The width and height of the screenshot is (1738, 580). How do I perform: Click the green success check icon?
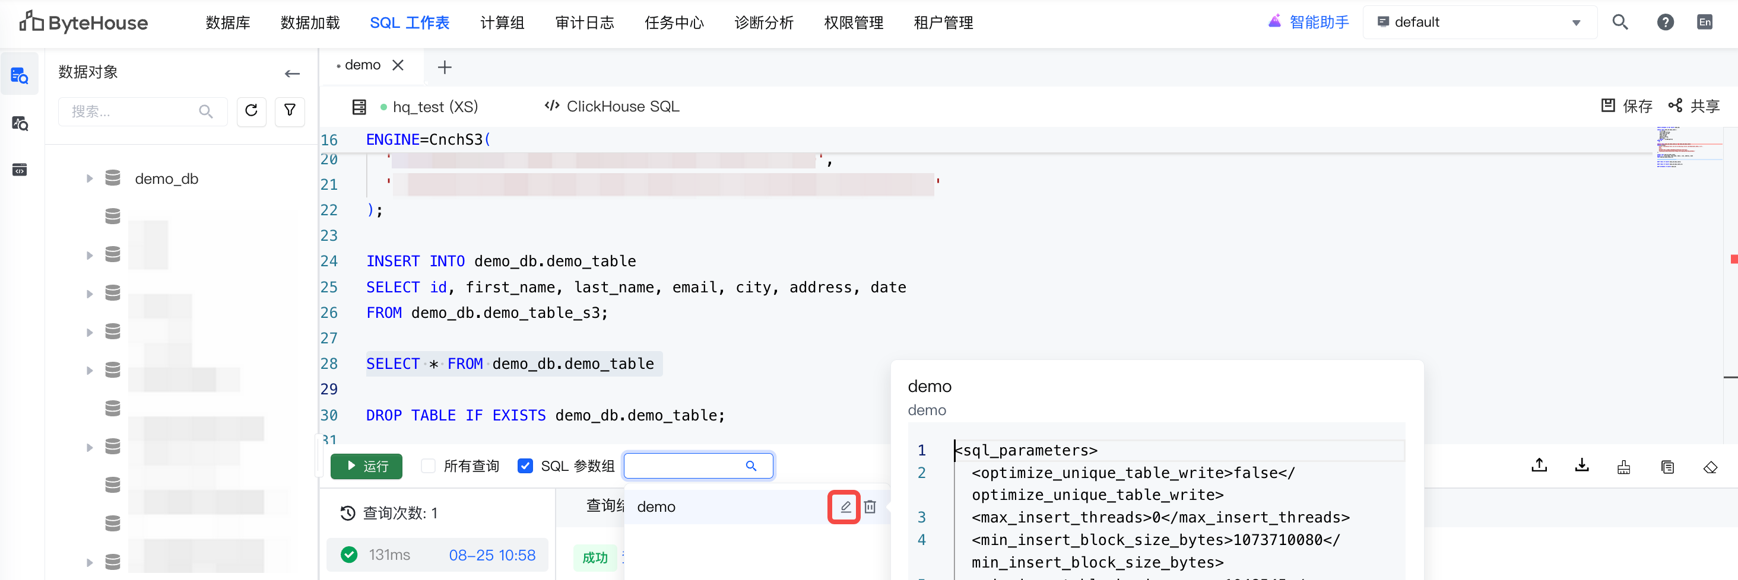pyautogui.click(x=349, y=554)
